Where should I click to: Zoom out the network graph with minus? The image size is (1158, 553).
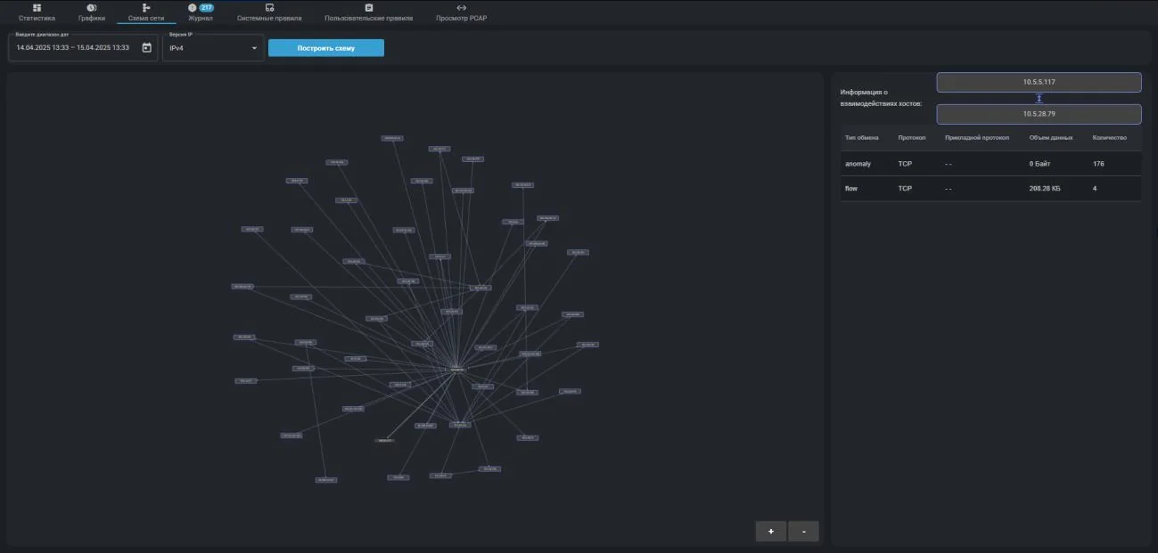pos(804,532)
